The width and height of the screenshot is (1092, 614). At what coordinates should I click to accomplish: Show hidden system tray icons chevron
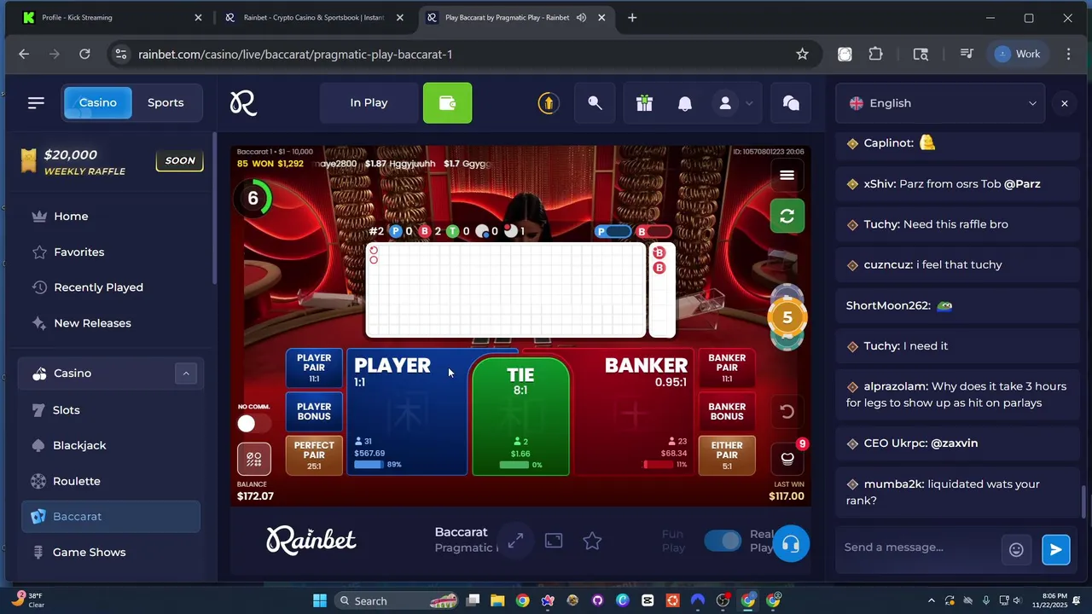(932, 600)
